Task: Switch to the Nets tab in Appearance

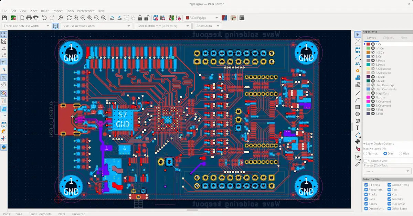Action: click(x=404, y=38)
